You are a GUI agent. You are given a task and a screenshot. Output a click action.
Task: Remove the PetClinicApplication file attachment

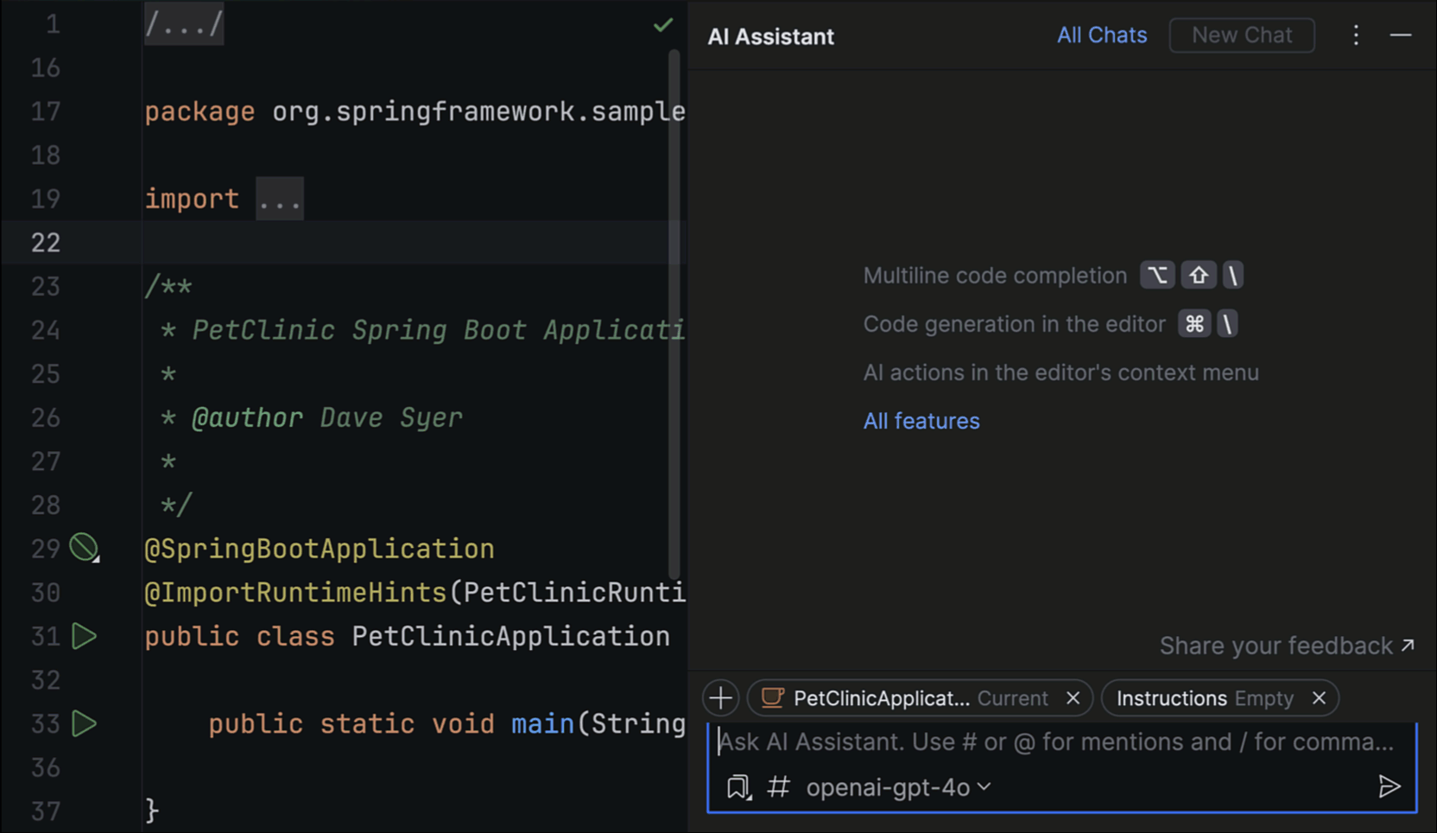[x=1073, y=698]
